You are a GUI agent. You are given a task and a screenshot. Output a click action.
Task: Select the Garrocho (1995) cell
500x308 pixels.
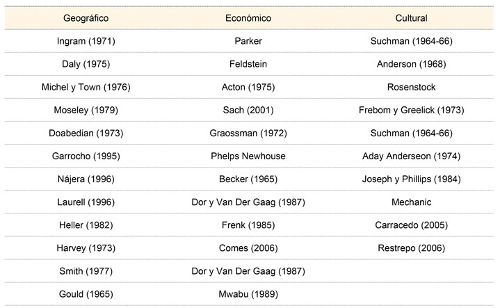(86, 156)
